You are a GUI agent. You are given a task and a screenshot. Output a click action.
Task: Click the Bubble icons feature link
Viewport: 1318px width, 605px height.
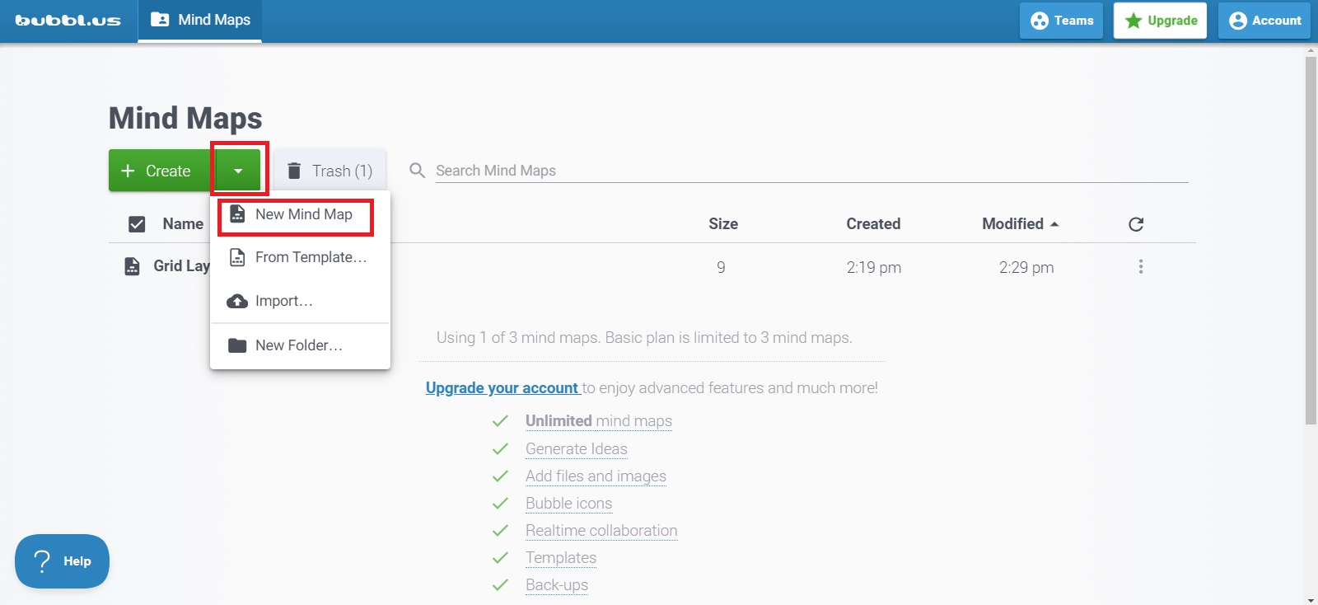(x=568, y=504)
